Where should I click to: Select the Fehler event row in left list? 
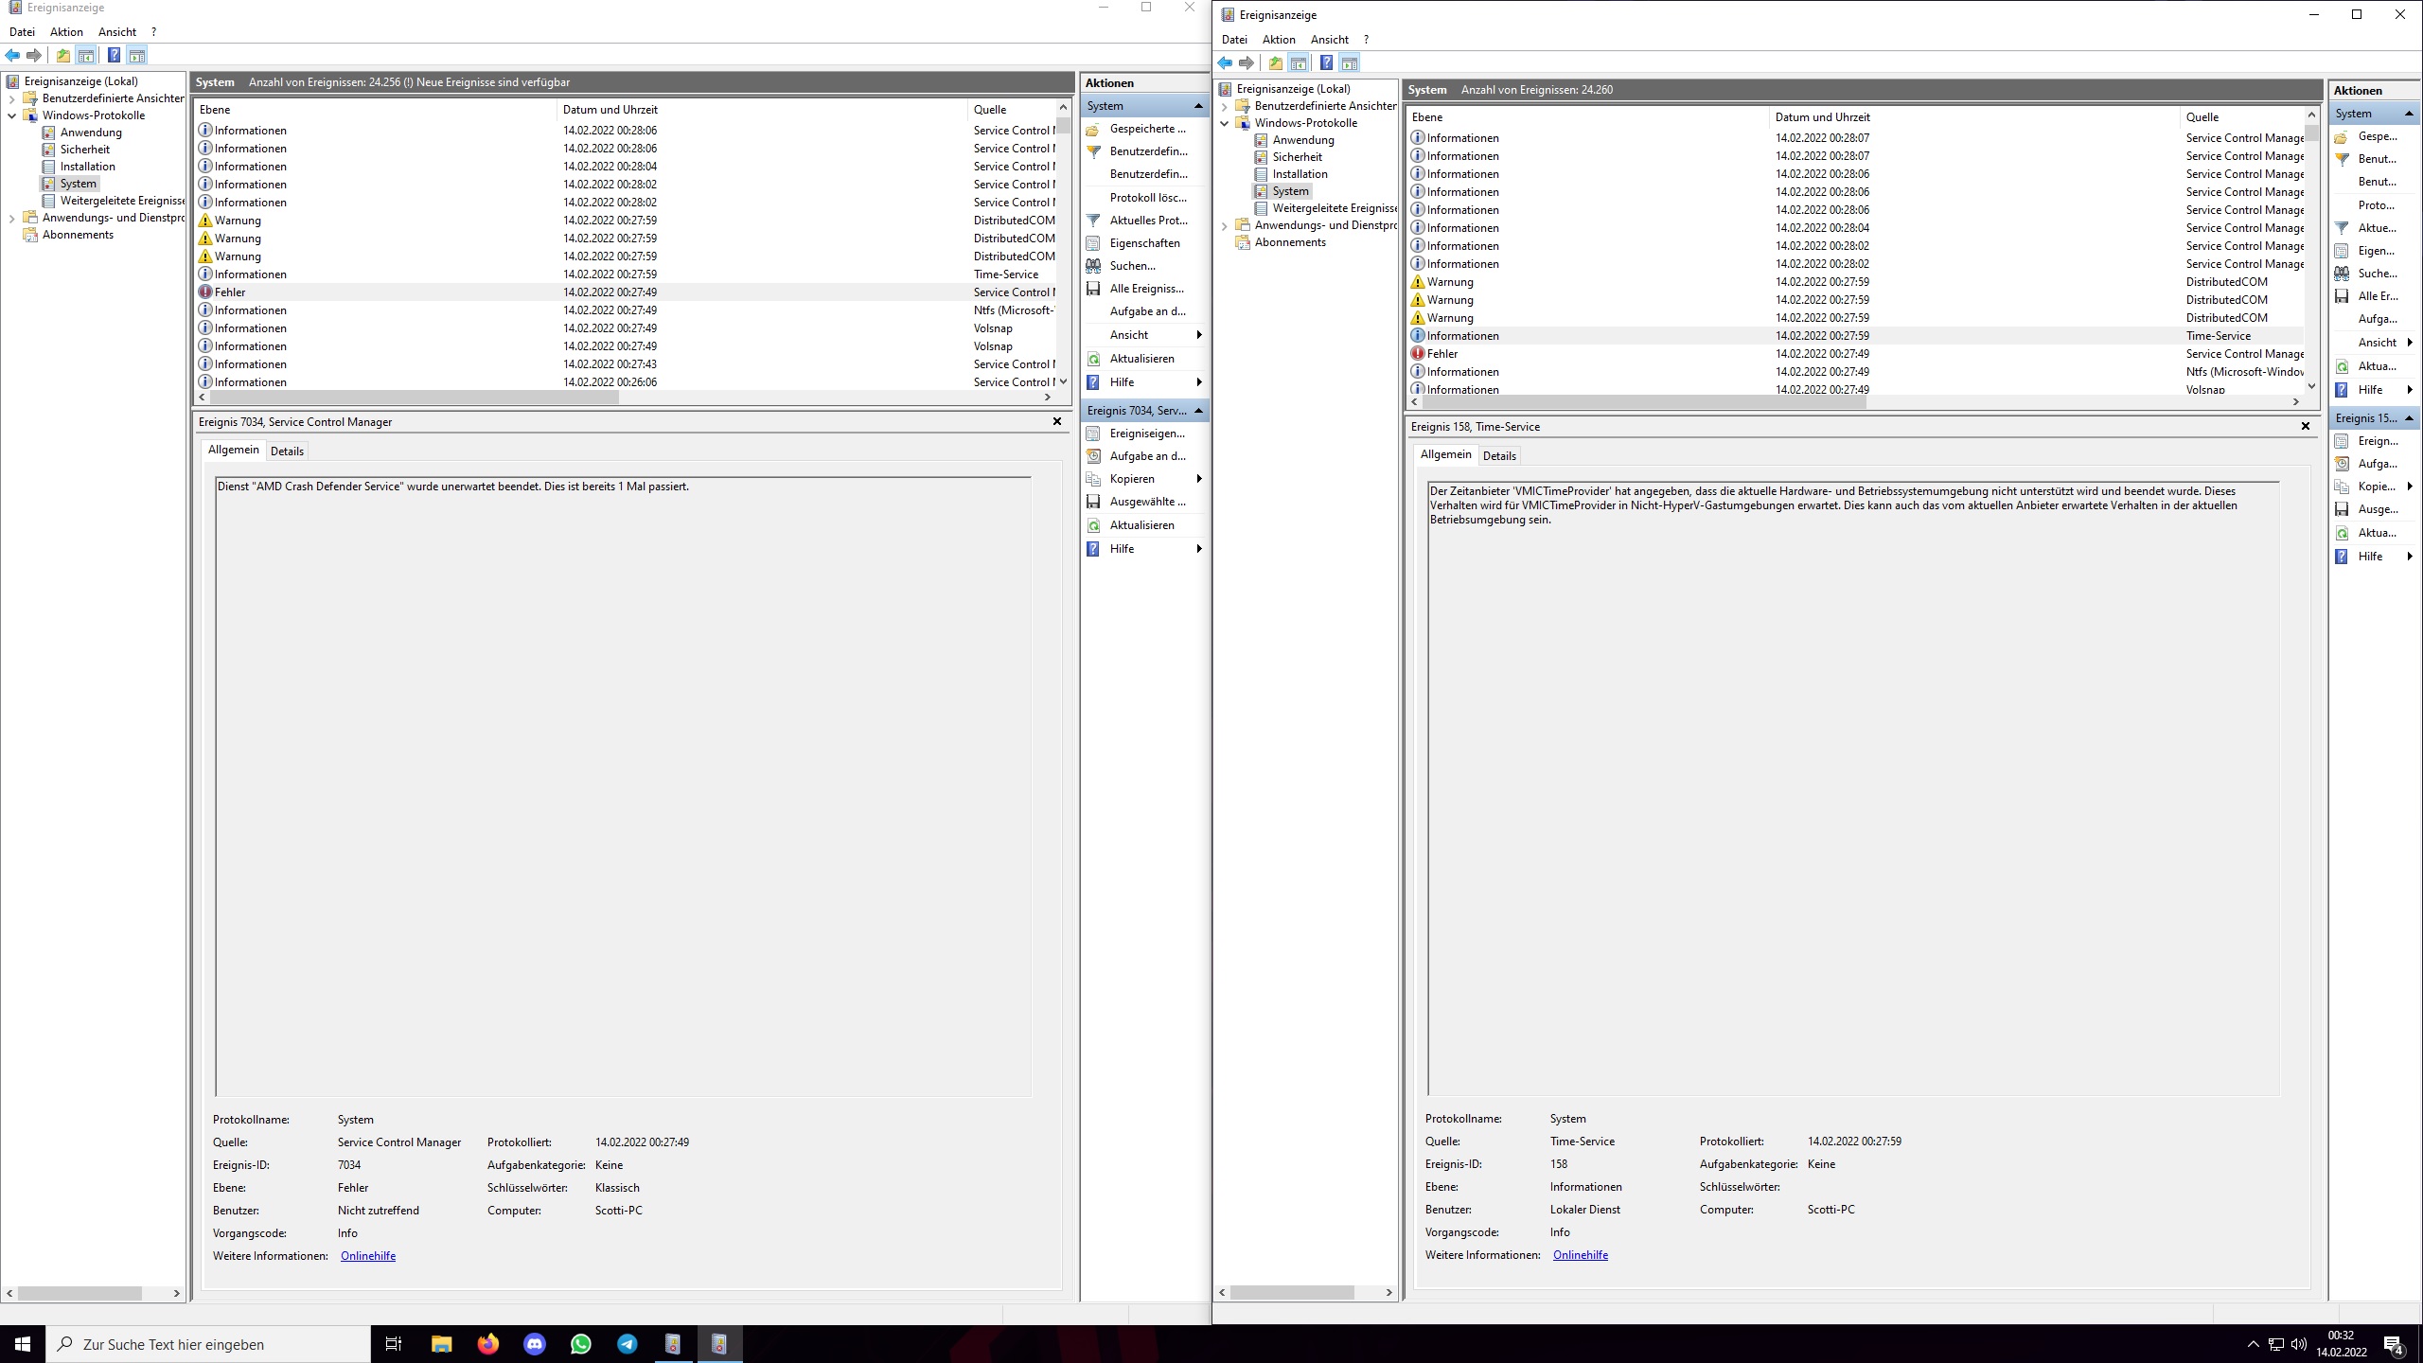click(x=379, y=292)
